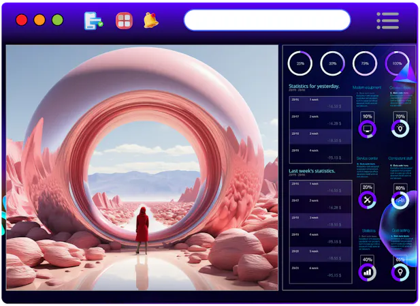
Task: Click the people group icon under 80%
Action: 400,200
